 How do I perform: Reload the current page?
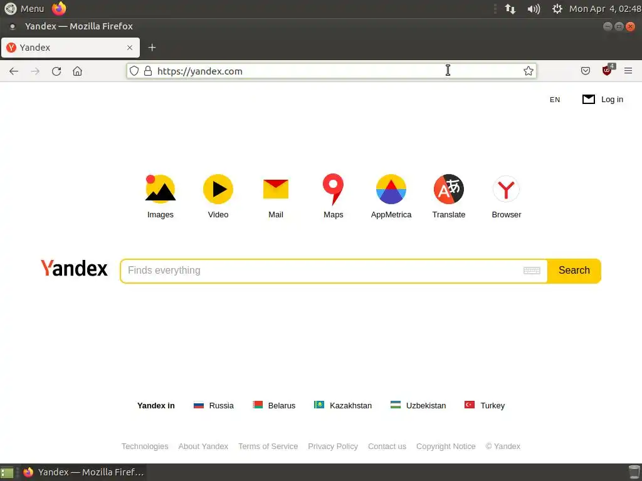click(56, 71)
